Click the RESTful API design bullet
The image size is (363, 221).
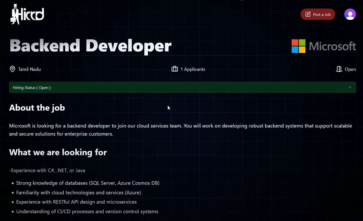pyautogui.click(x=76, y=202)
